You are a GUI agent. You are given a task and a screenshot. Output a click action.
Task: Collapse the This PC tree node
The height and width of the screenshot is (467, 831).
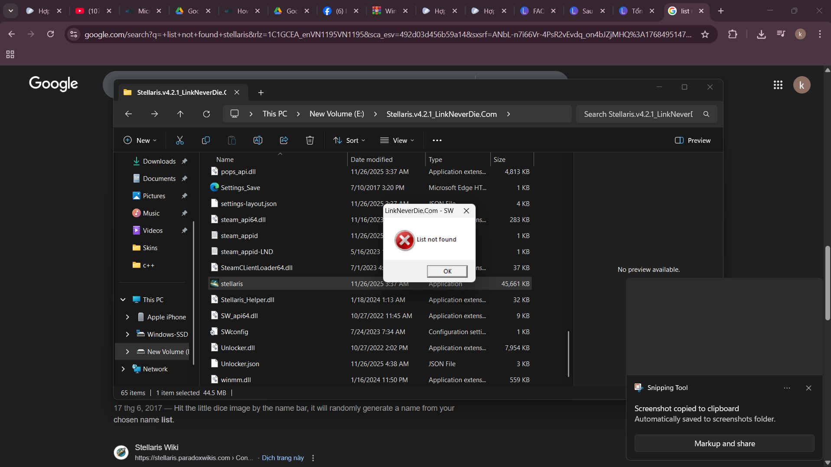tap(123, 300)
